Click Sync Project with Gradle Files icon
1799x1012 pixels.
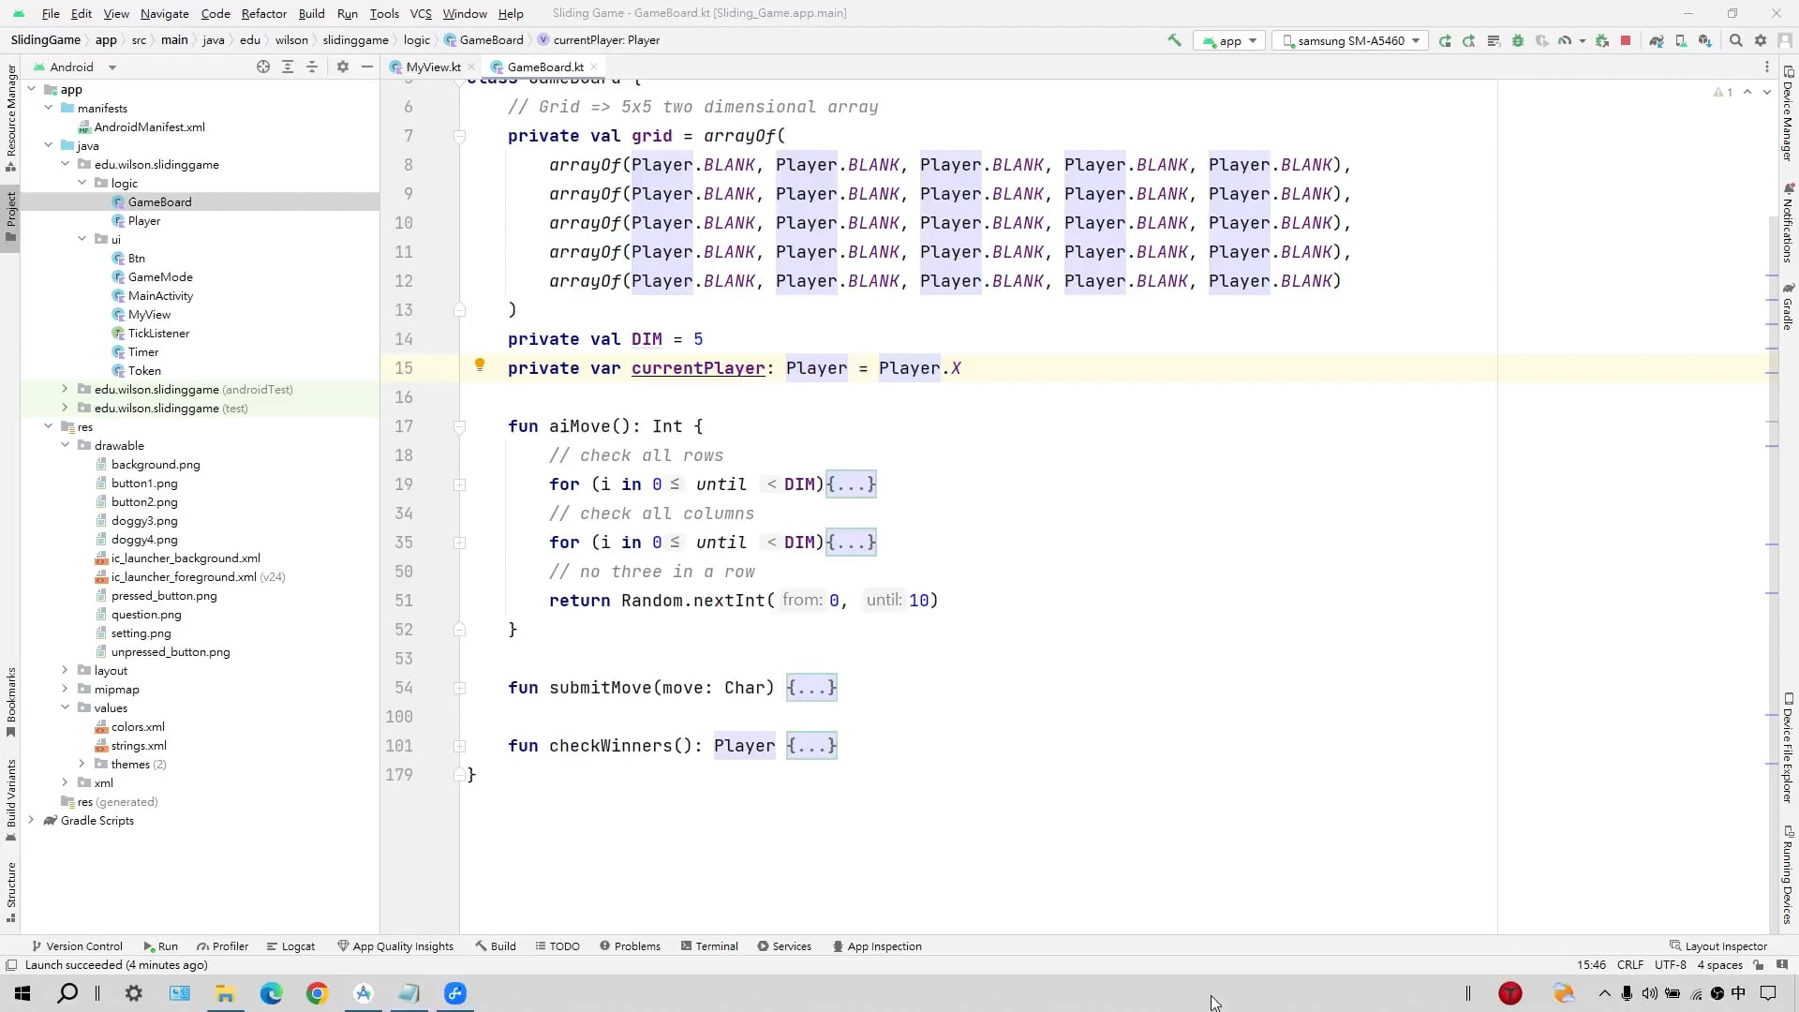[x=1657, y=40]
